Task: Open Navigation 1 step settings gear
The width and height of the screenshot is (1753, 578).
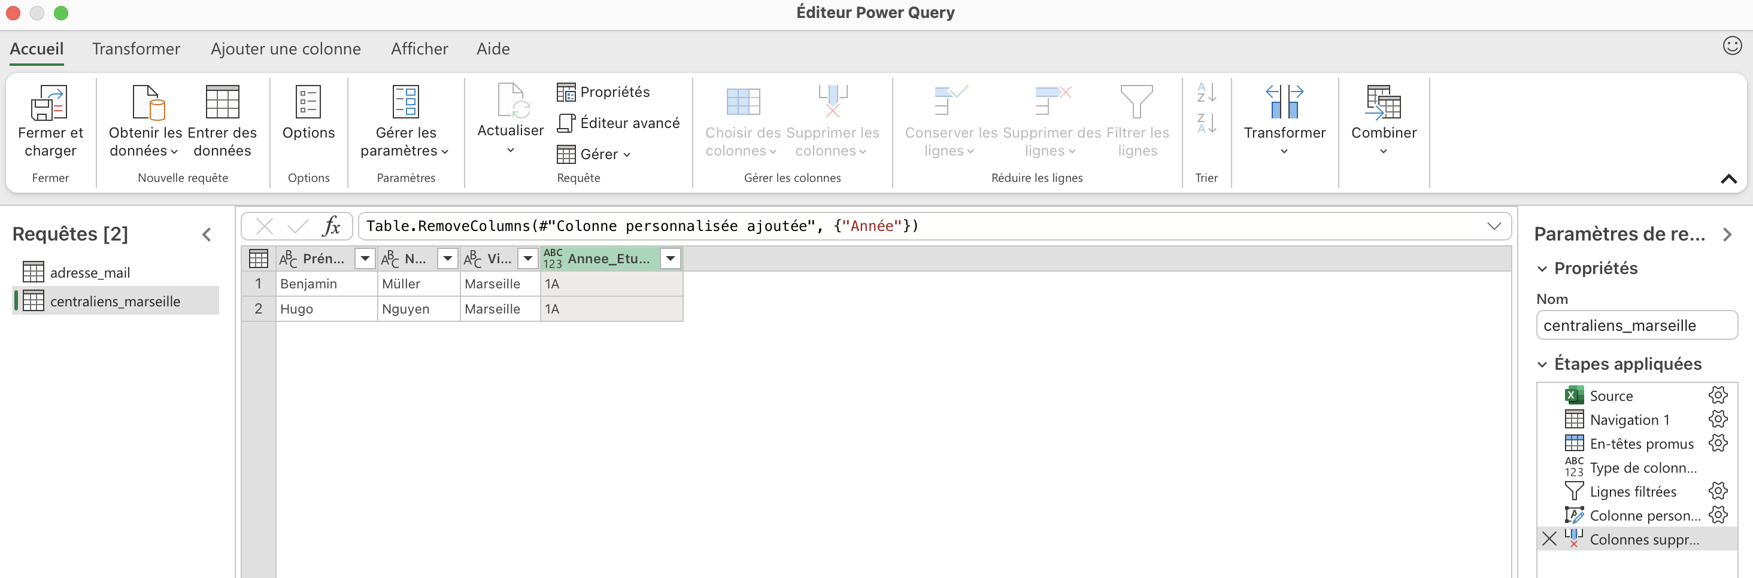Action: click(x=1718, y=419)
